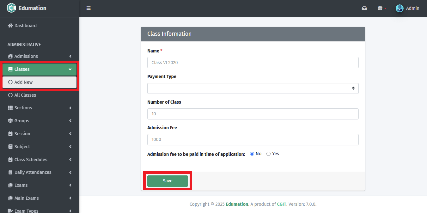
Task: Follow the CGIT footer link
Action: point(282,204)
